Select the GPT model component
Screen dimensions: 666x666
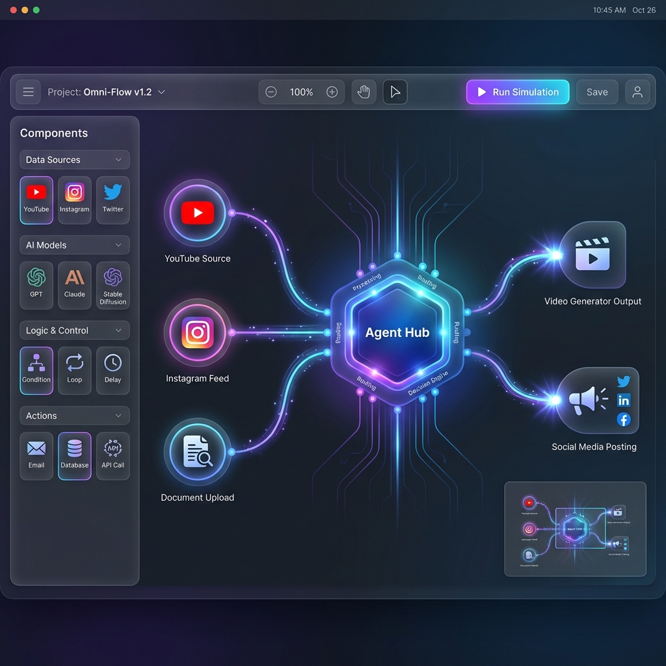pyautogui.click(x=36, y=286)
